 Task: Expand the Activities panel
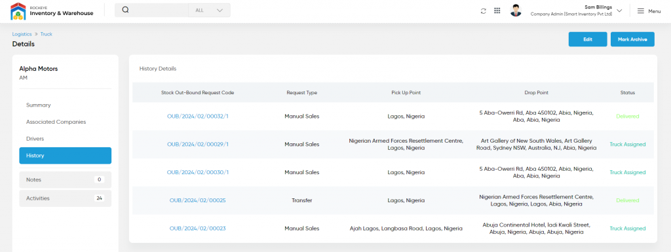point(66,198)
